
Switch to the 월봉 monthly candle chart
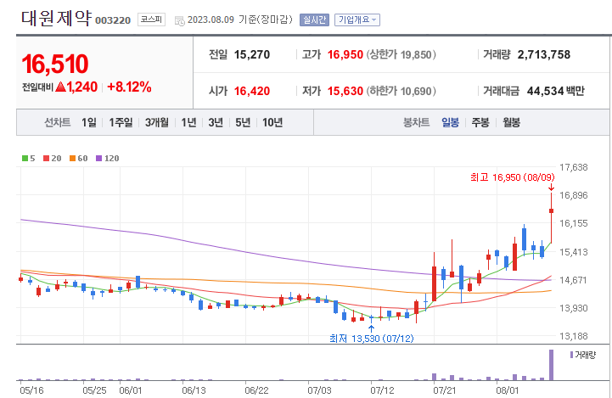point(511,122)
